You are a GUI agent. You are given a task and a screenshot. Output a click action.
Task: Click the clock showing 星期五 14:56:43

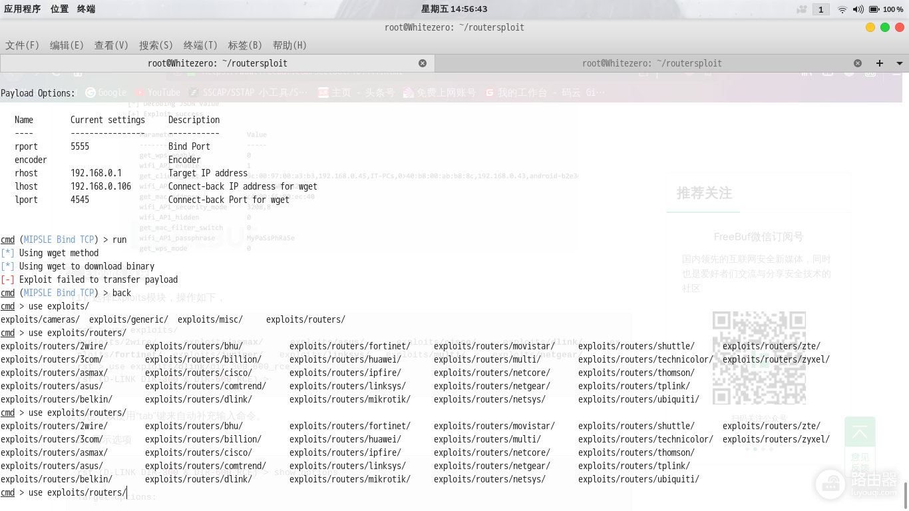pos(454,9)
